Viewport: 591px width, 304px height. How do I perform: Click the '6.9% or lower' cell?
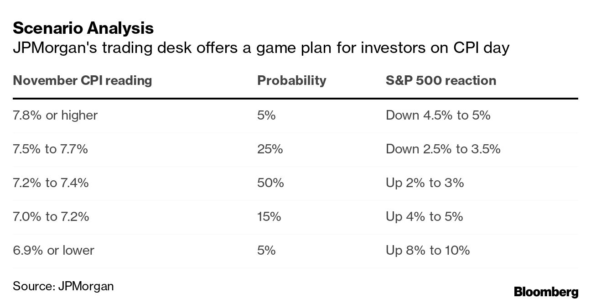click(x=53, y=250)
